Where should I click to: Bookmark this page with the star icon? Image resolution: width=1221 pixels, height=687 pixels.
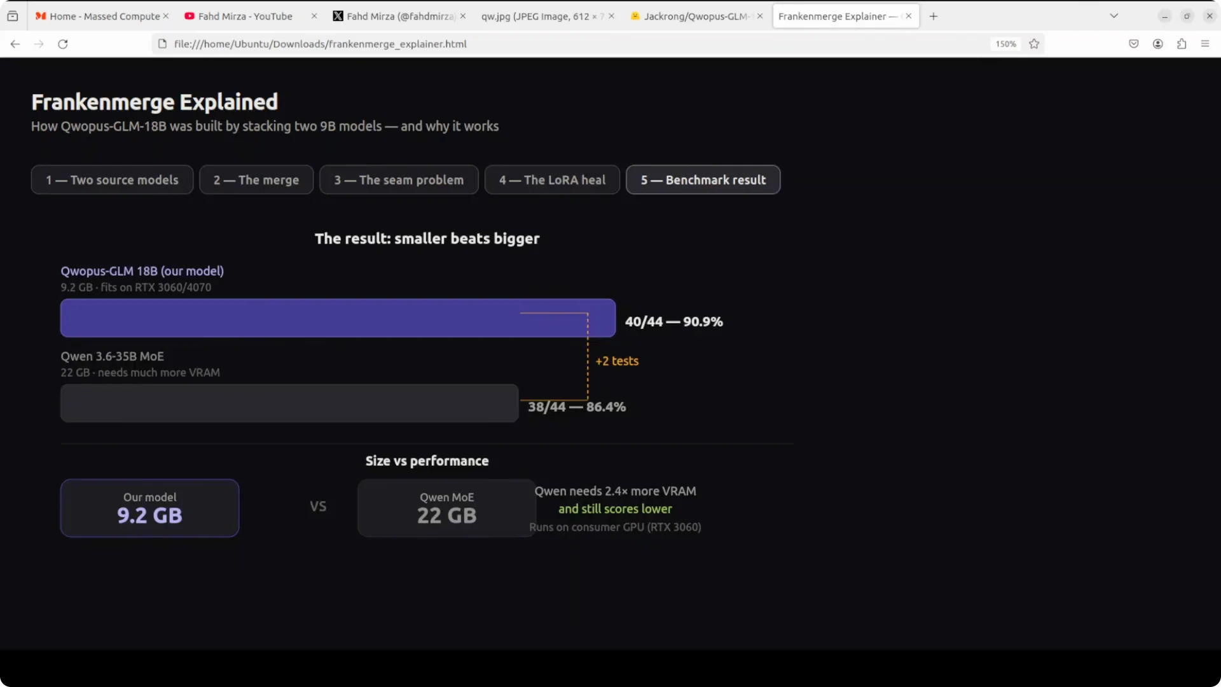pyautogui.click(x=1034, y=44)
